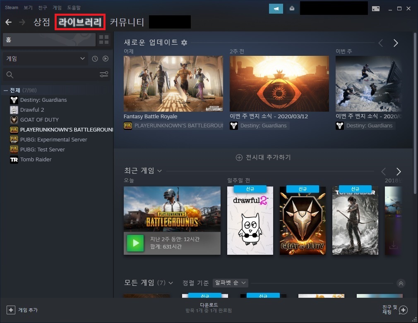Open the inbox envelope icon
418x323 pixels.
(x=292, y=9)
